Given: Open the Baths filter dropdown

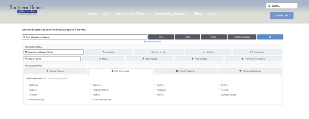Looking at the screenshot, I should point(214,37).
